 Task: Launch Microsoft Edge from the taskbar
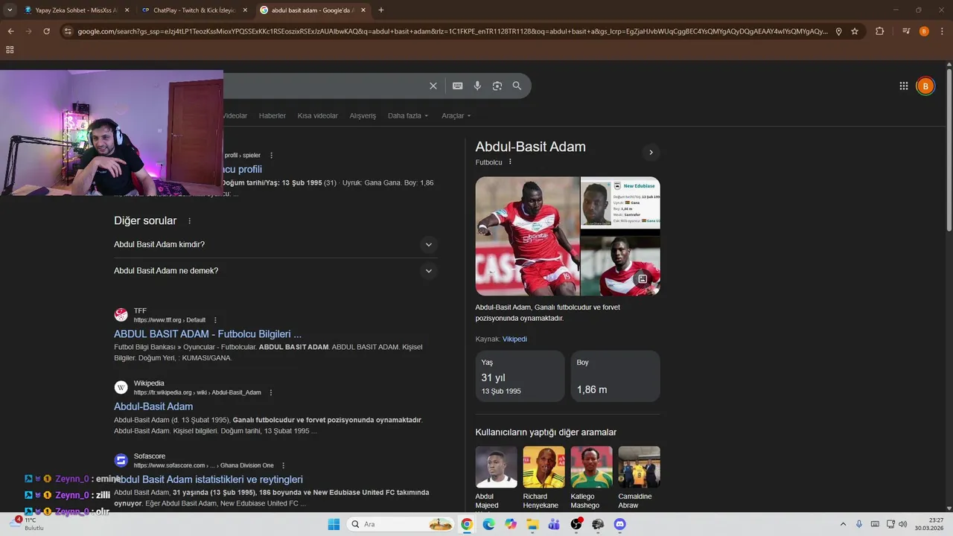click(488, 524)
